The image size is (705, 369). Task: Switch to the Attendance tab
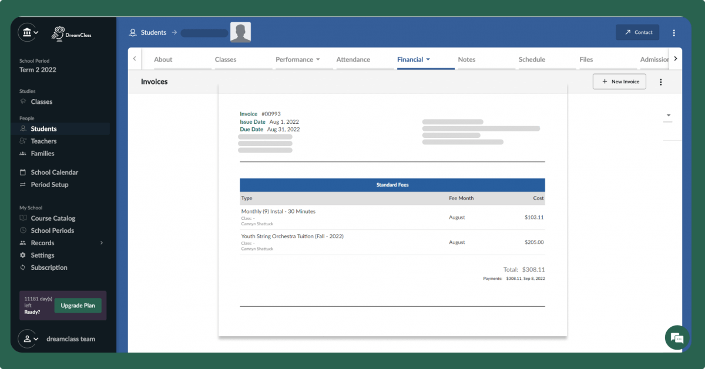(352, 59)
